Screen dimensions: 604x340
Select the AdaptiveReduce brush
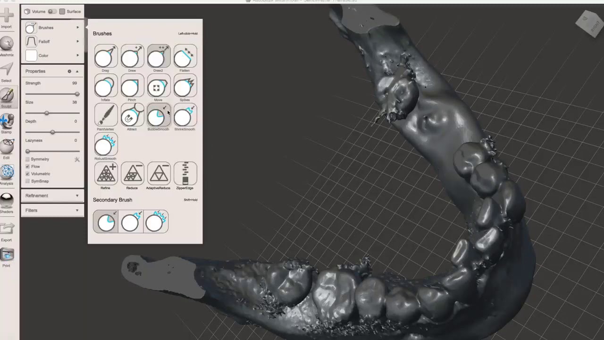point(159,174)
